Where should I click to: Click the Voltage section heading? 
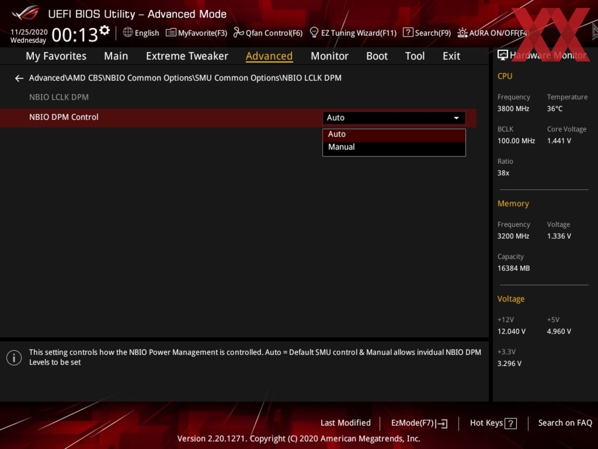point(511,299)
